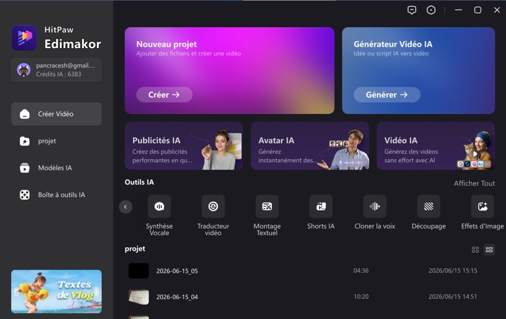This screenshot has height=319, width=506.
Task: Click the Créer button for new project
Action: pyautogui.click(x=164, y=94)
